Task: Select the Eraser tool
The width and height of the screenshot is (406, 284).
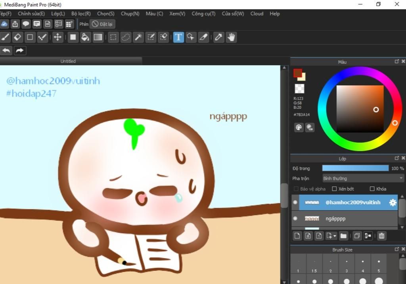Action: point(17,37)
